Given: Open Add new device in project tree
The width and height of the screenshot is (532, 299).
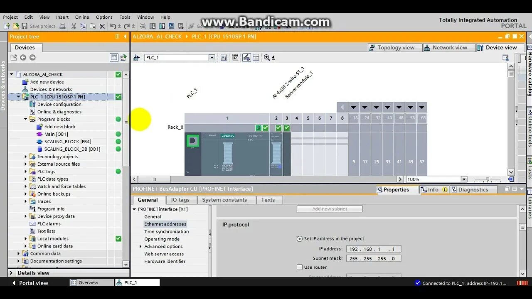Looking at the screenshot, I should (x=47, y=82).
